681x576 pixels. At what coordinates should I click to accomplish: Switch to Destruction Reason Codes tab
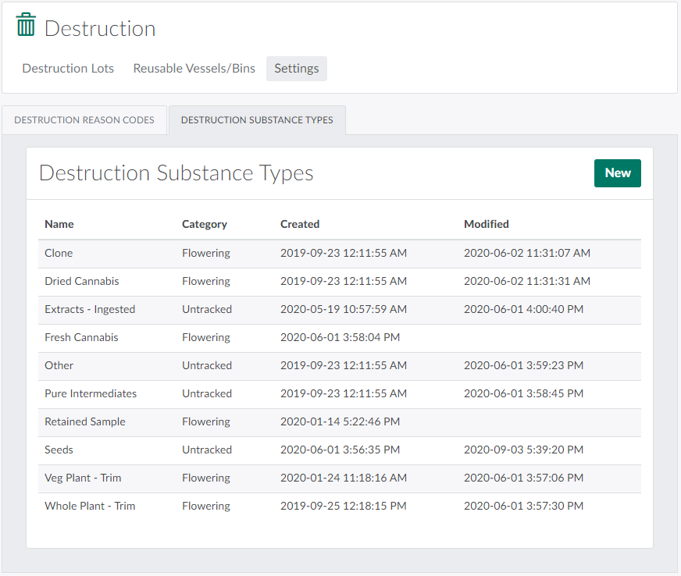tap(84, 120)
